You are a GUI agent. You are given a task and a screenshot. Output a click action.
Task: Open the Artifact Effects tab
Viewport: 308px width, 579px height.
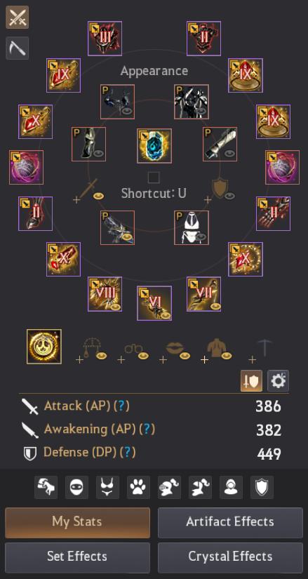230,522
